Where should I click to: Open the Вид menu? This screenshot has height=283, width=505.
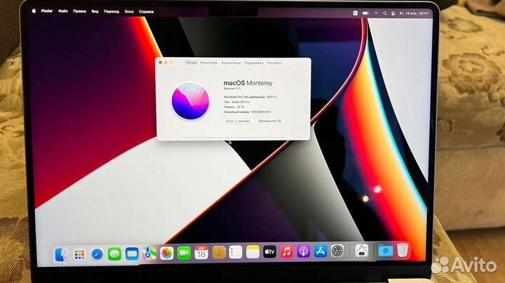95,11
